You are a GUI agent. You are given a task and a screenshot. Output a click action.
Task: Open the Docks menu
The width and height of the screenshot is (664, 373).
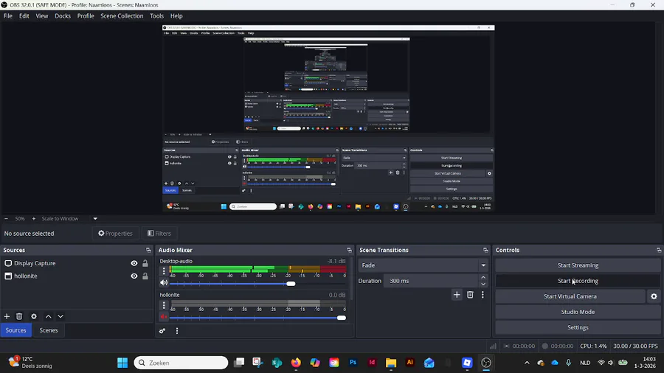(x=63, y=16)
